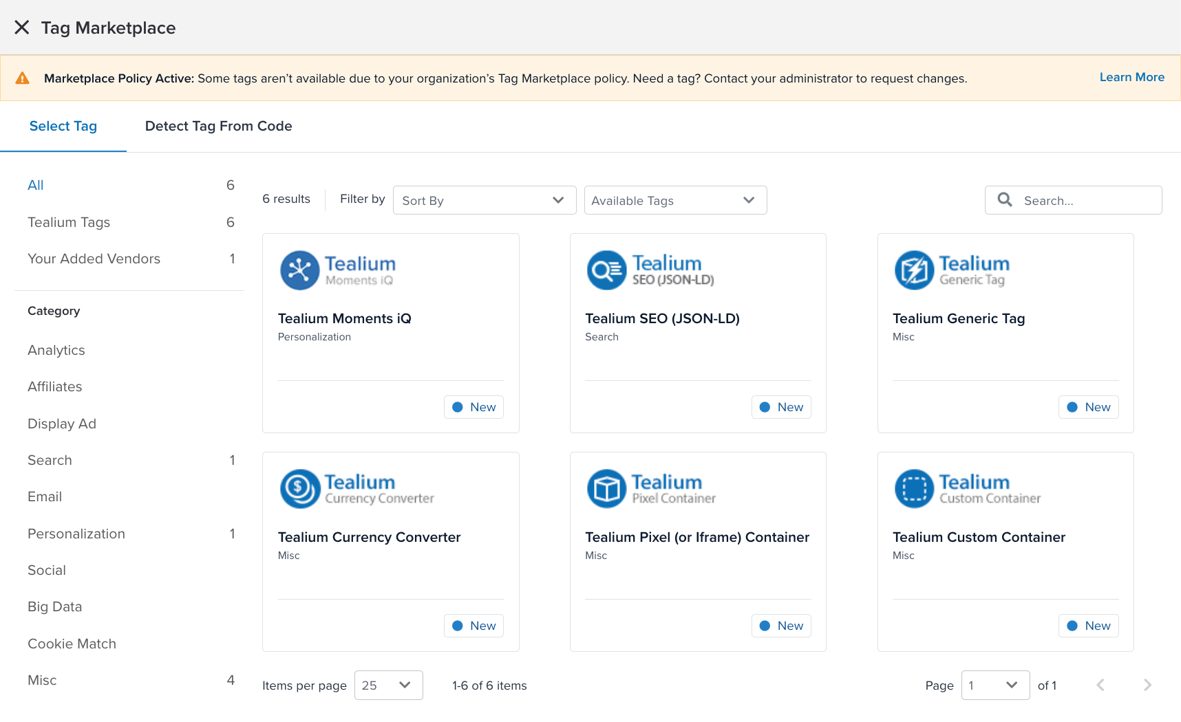The width and height of the screenshot is (1181, 722).
Task: Click the Tealium Pixel Container cube icon
Action: (x=606, y=488)
